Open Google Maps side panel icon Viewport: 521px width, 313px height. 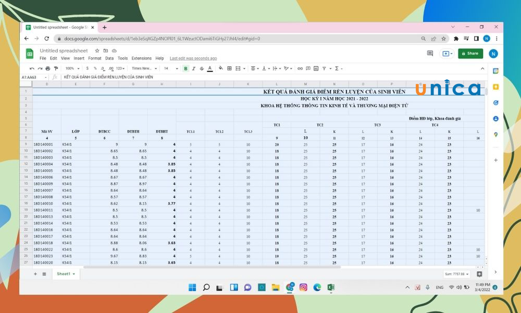[496, 135]
